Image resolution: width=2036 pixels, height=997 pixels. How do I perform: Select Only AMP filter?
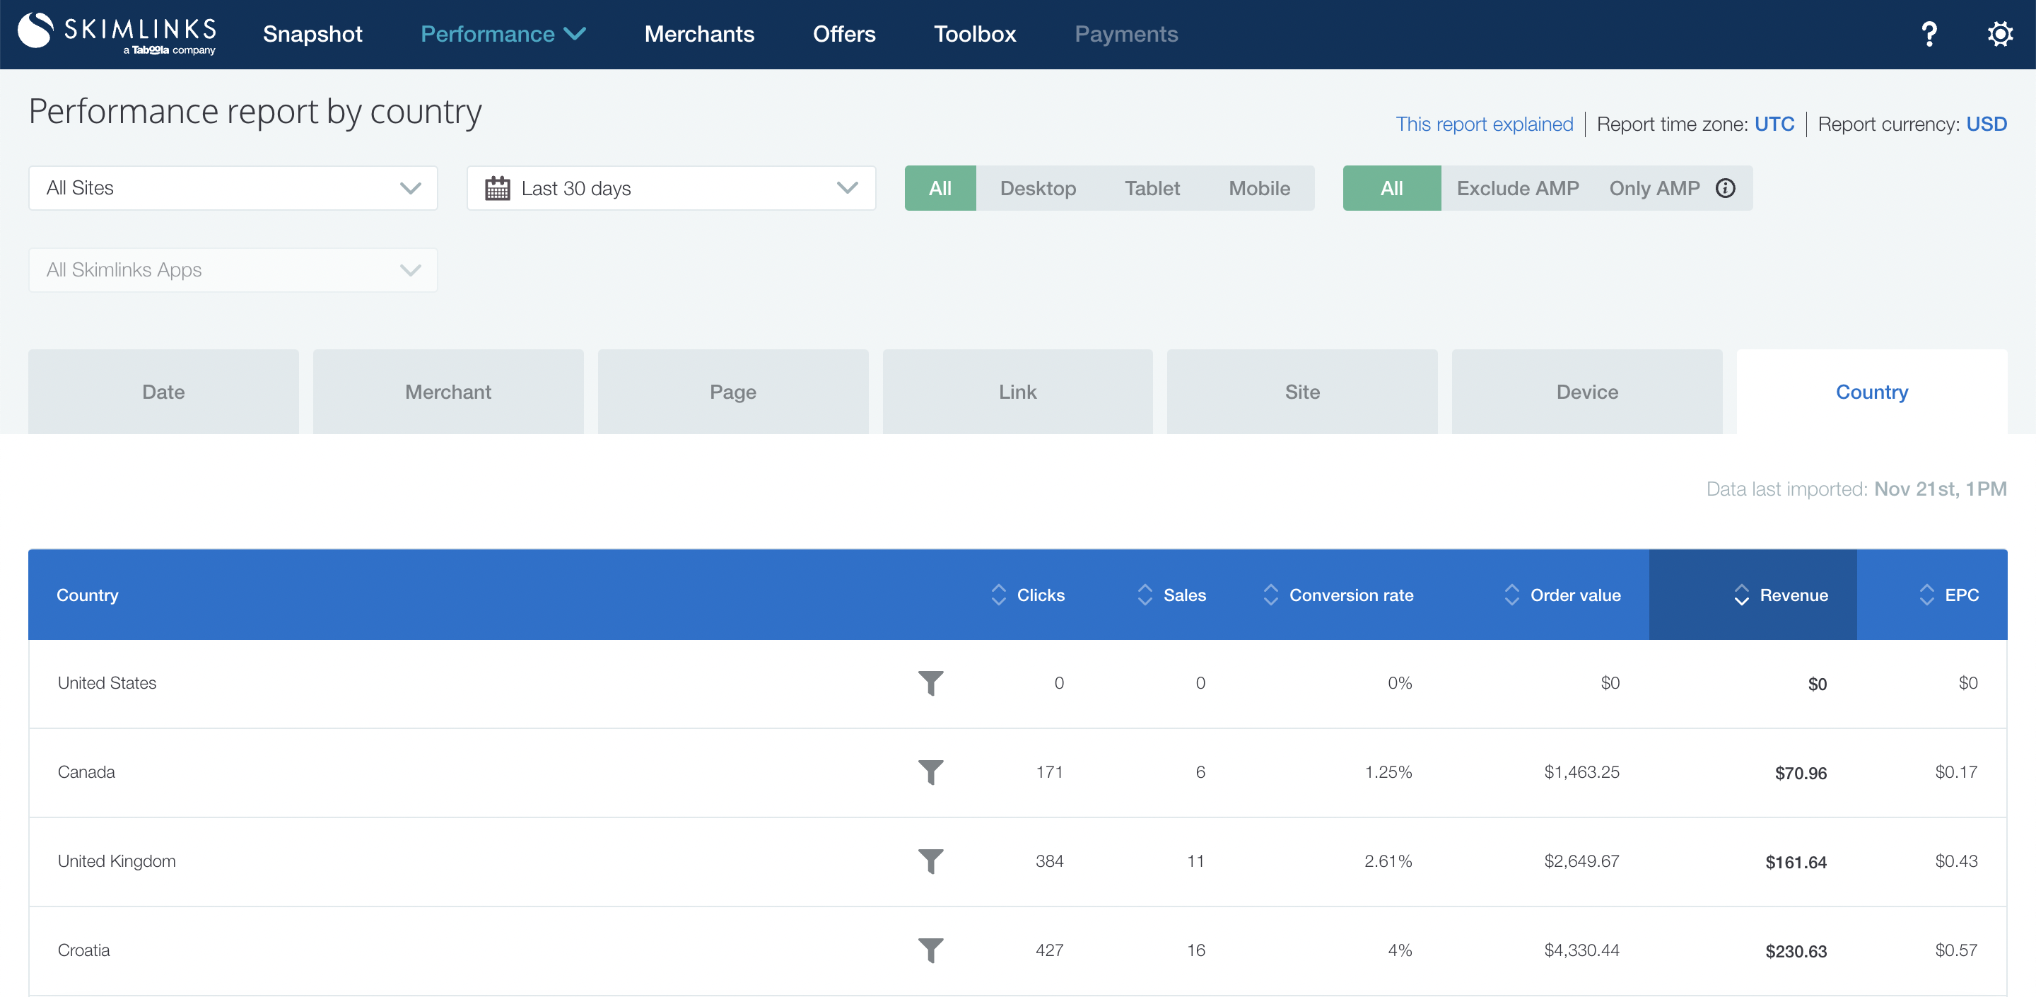[1654, 188]
